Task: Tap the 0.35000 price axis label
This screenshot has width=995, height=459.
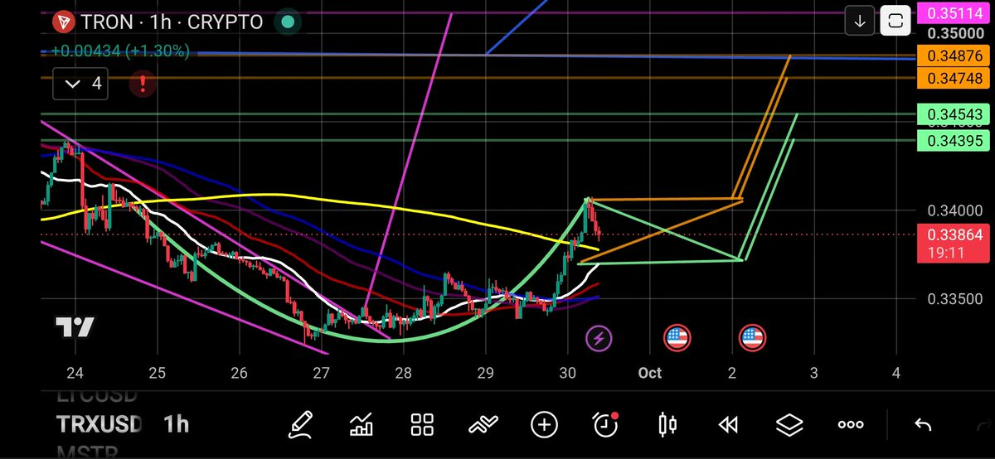Action: tap(954, 33)
